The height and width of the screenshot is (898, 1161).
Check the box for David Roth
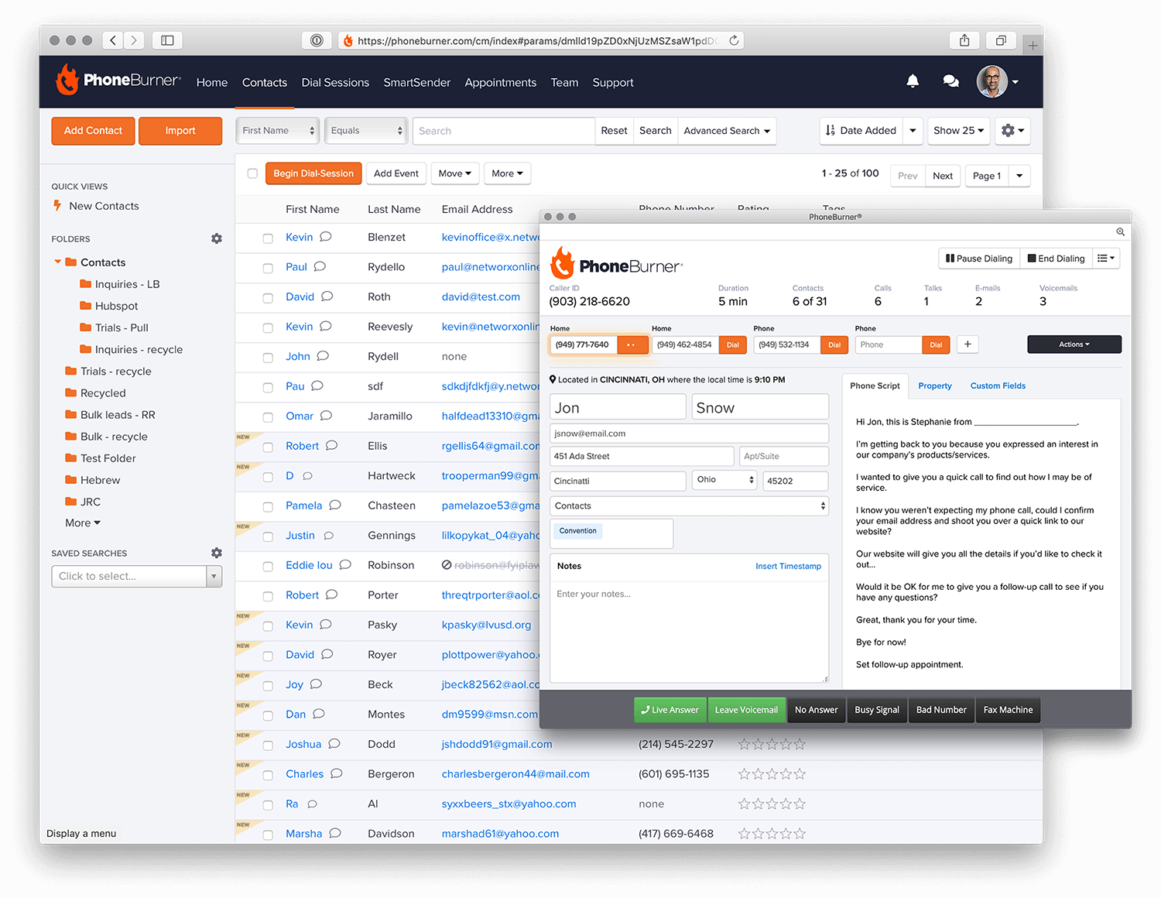(x=268, y=298)
